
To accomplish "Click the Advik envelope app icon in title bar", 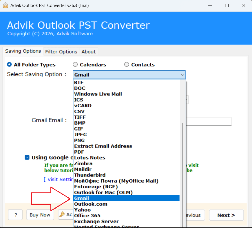I will pyautogui.click(x=6, y=5).
